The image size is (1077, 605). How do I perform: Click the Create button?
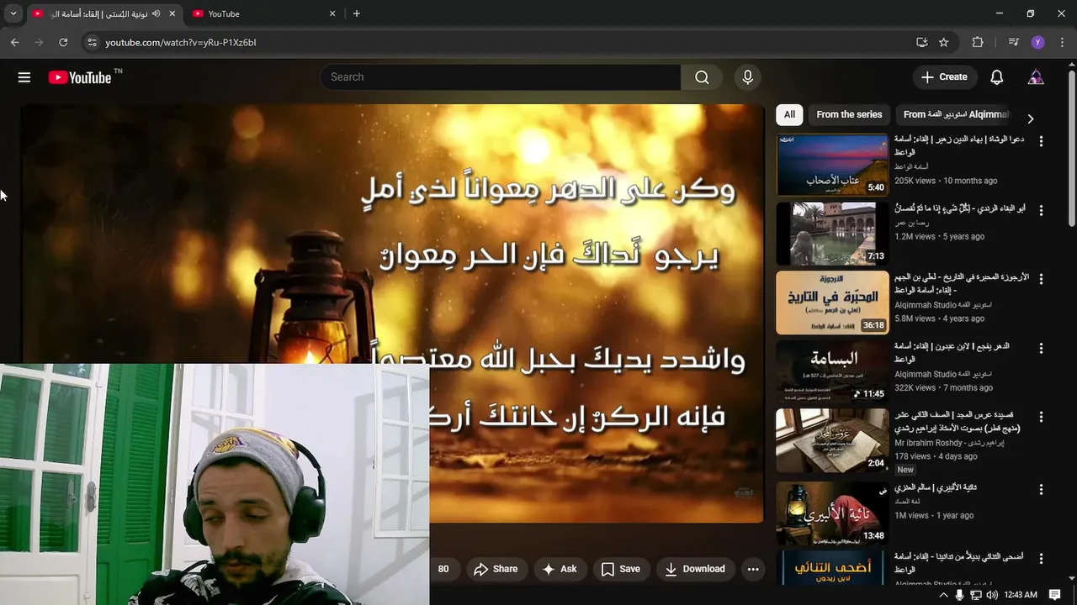(x=945, y=77)
